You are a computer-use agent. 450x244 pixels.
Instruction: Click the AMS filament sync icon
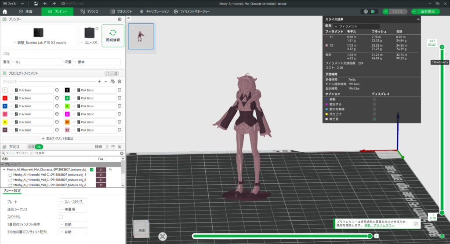pyautogui.click(x=112, y=81)
